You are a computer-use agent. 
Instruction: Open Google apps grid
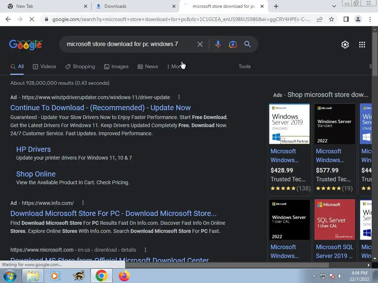point(362,45)
